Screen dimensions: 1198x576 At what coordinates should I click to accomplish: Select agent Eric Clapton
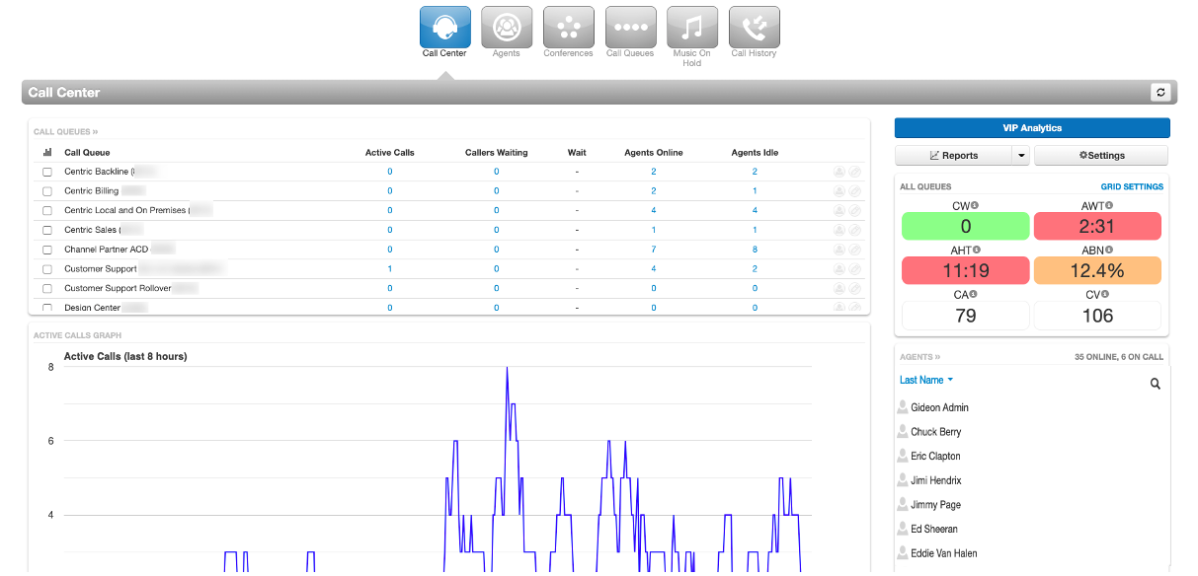point(935,457)
